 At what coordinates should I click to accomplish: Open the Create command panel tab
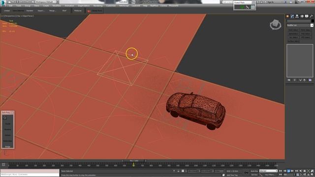pos(287,16)
